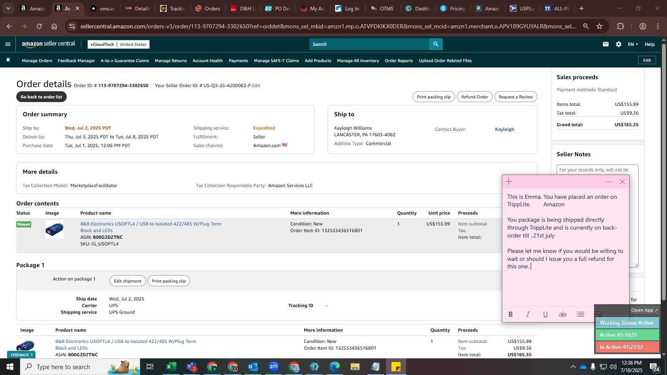Open Feedback Manager menu item

click(x=76, y=61)
